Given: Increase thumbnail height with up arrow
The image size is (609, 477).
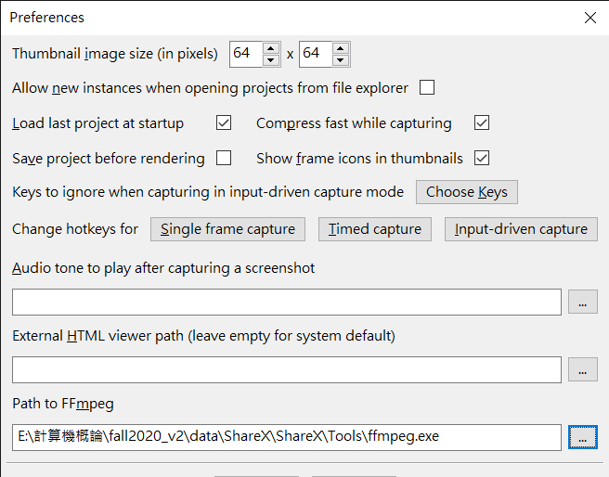Looking at the screenshot, I should [340, 48].
